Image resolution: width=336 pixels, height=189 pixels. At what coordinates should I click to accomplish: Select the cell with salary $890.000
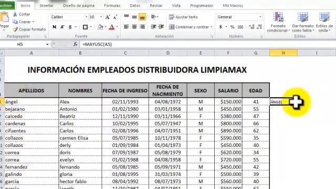click(x=228, y=131)
